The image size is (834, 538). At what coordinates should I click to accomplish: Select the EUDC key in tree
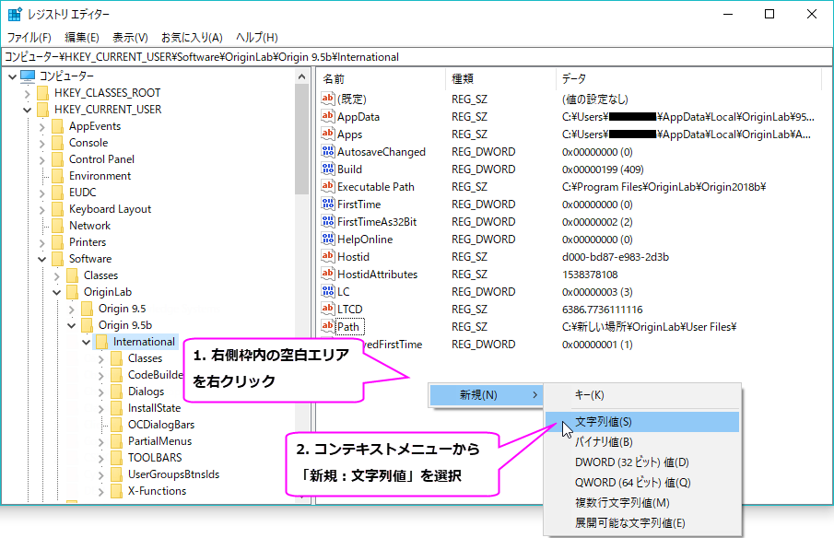point(82,193)
